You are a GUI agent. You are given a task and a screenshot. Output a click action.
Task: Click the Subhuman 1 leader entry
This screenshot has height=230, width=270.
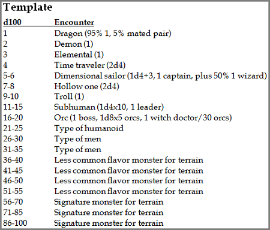click(x=109, y=107)
